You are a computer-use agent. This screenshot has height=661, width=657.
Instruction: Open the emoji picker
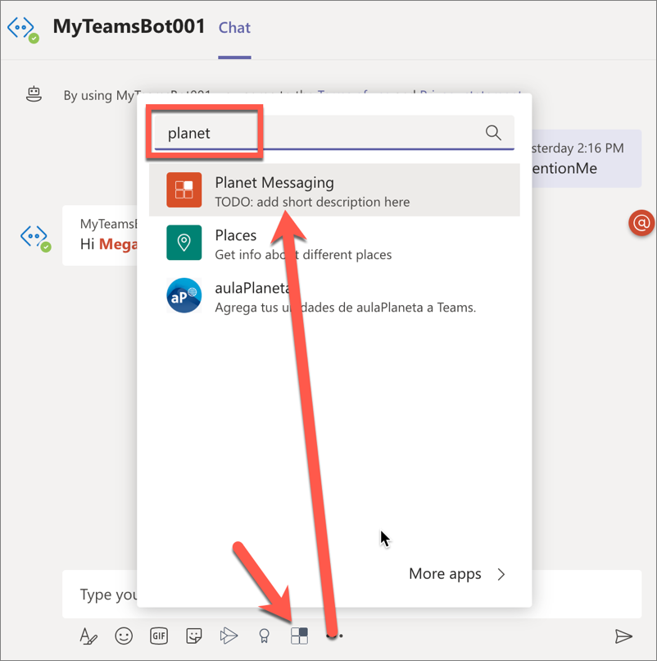(124, 636)
